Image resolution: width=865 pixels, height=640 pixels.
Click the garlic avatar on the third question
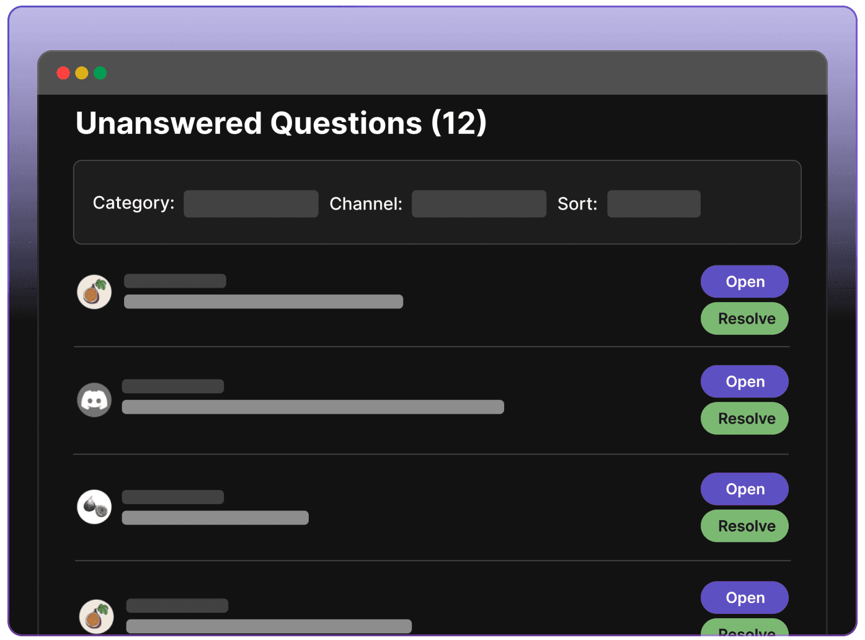pos(94,507)
